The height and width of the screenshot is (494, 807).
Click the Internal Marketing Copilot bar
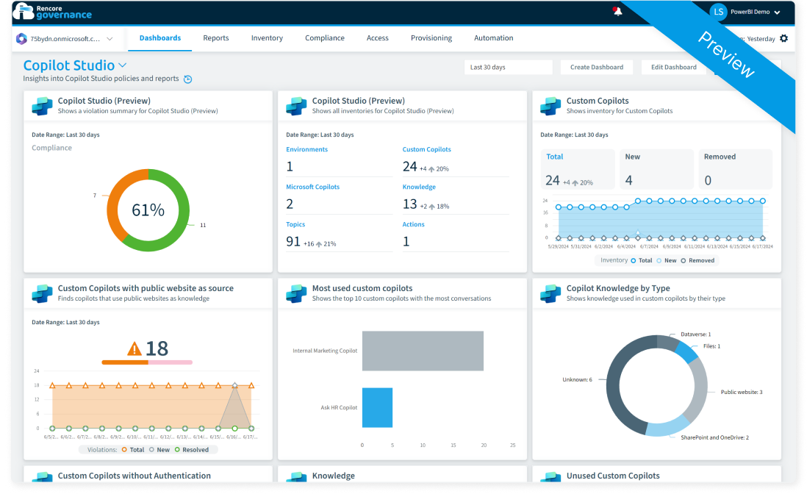pyautogui.click(x=423, y=351)
